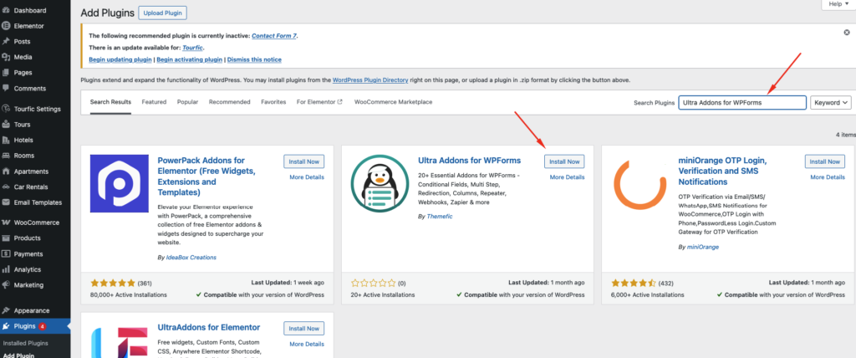Open Media library icon in sidebar
Screen dimensions: 856x358
click(x=6, y=57)
